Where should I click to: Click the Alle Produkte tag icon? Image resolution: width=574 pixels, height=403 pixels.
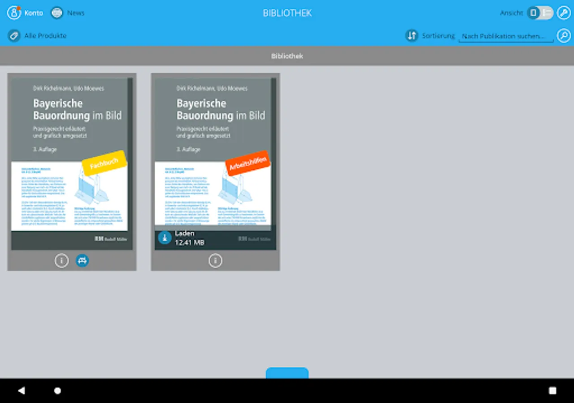tap(14, 35)
